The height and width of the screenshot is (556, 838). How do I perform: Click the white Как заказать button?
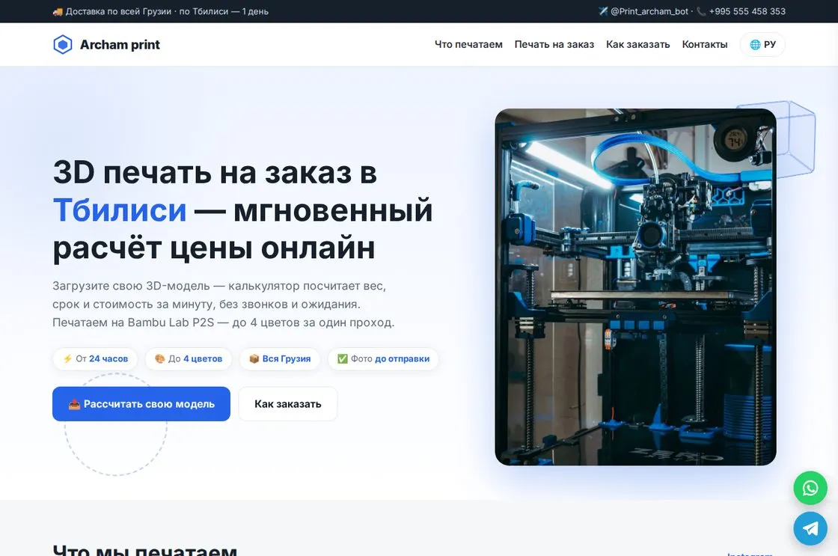(287, 404)
